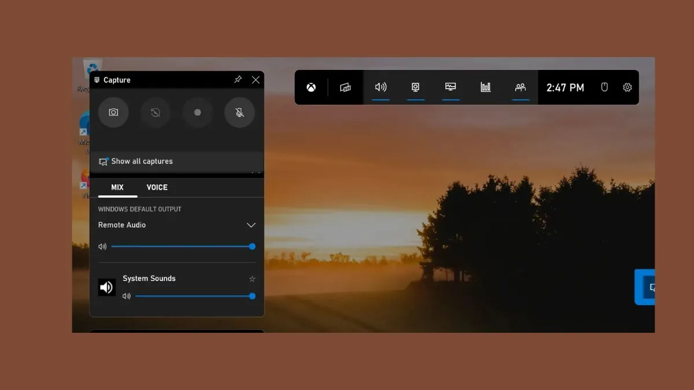Enable mouse click-through icon
This screenshot has height=390, width=694.
(x=604, y=87)
